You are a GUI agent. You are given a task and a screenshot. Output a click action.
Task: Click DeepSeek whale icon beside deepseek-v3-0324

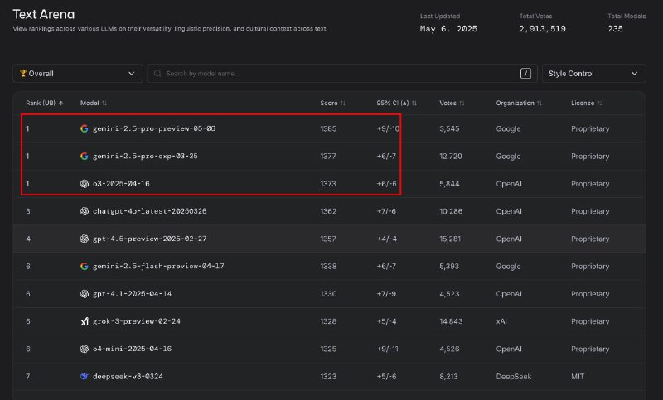point(85,376)
